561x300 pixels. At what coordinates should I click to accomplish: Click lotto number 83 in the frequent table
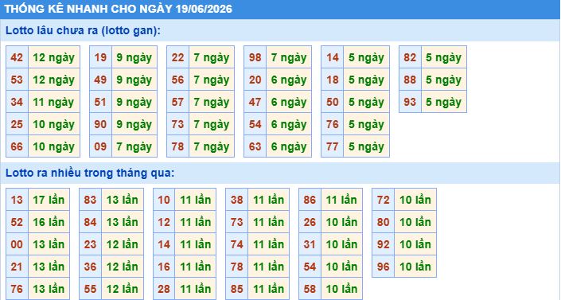pos(90,200)
